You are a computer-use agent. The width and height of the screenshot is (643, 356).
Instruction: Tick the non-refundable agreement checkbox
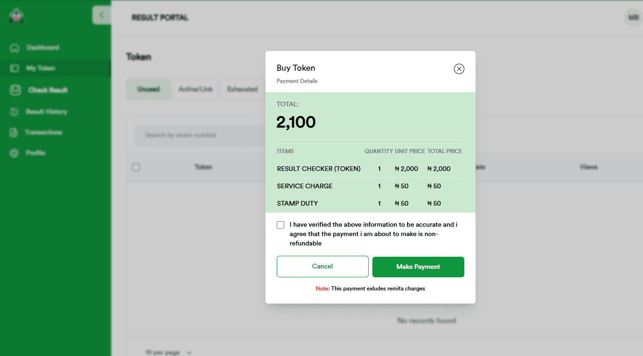[x=280, y=225]
